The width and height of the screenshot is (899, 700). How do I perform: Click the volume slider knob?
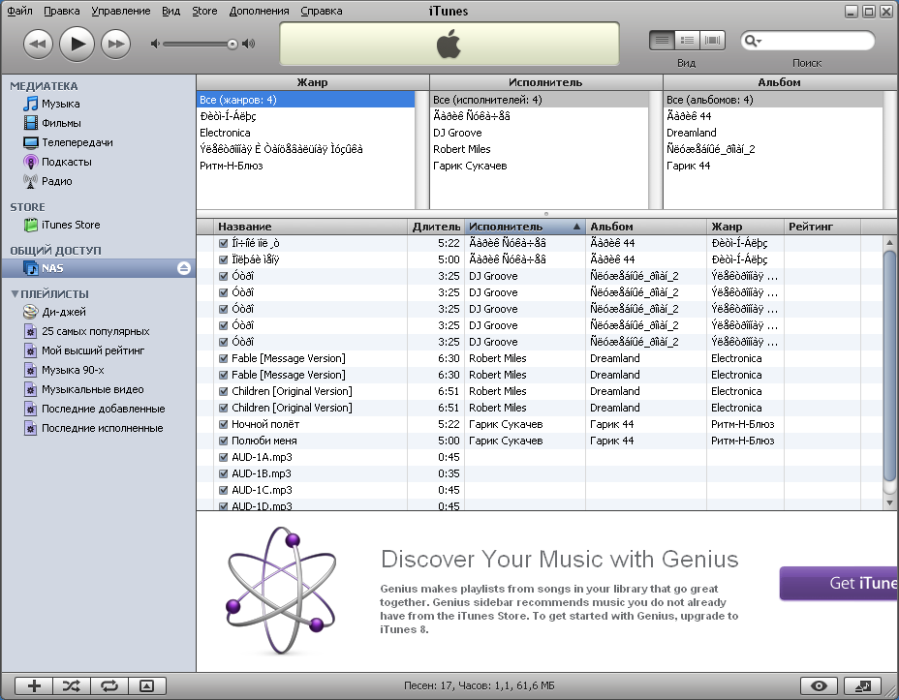232,45
